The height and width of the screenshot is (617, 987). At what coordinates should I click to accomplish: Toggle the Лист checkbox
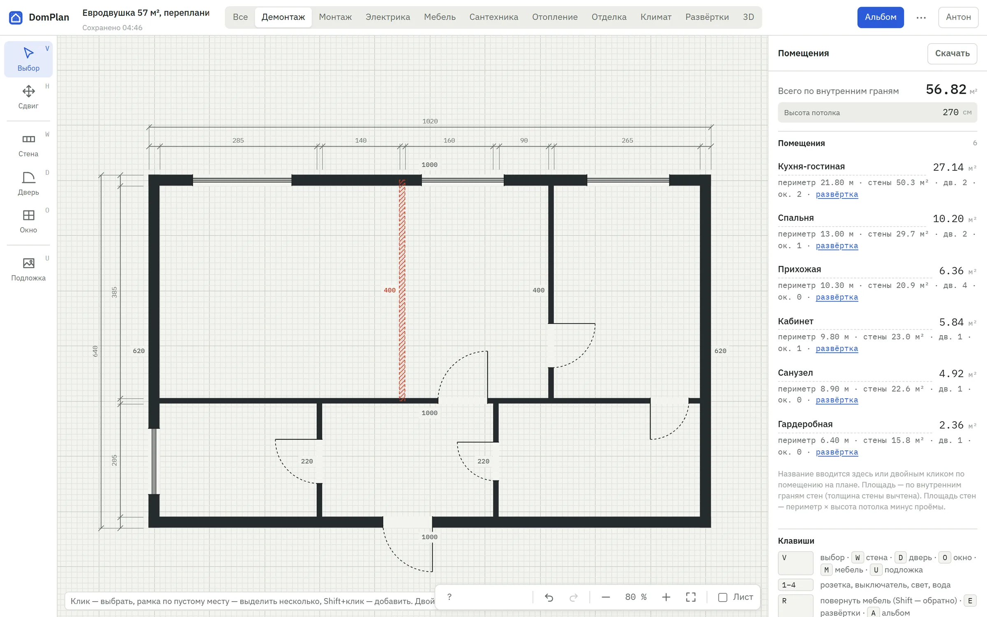(723, 597)
